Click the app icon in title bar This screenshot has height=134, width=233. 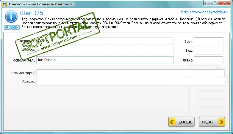click(5, 4)
